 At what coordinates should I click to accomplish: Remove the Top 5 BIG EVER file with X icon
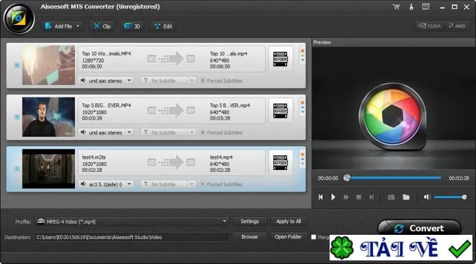[x=302, y=102]
